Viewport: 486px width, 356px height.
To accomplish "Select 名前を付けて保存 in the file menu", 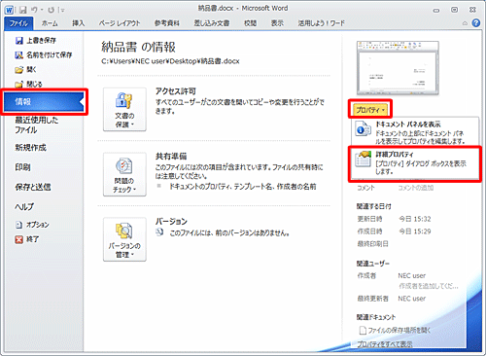I will click(44, 55).
